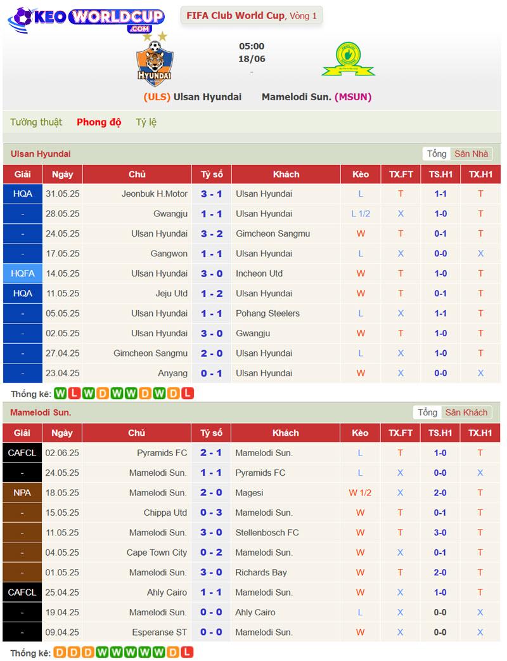Screen dimensions: 507x661
Task: Click the CAFCL league cell on 02.06.25
Action: pyautogui.click(x=22, y=453)
